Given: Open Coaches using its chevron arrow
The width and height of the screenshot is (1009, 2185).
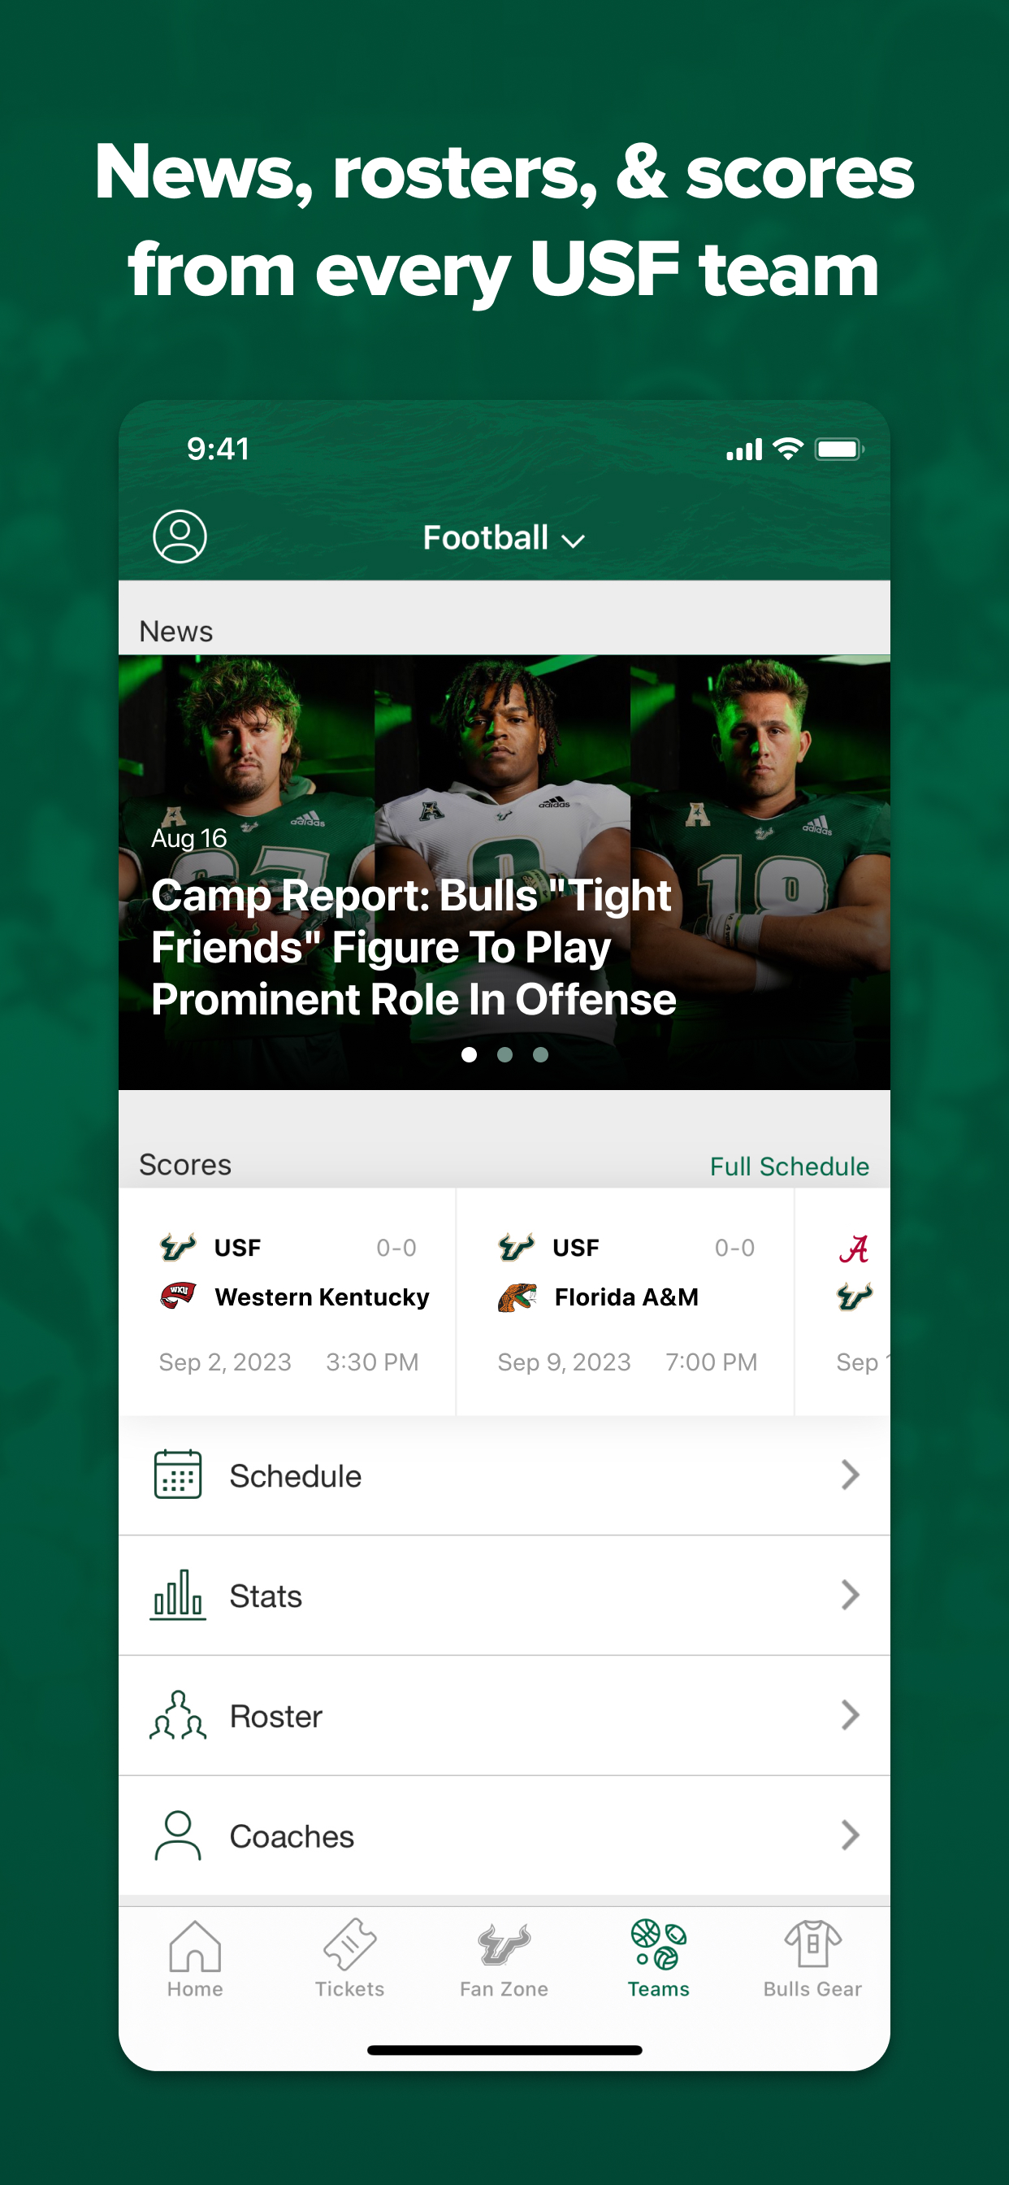Looking at the screenshot, I should coord(851,1835).
